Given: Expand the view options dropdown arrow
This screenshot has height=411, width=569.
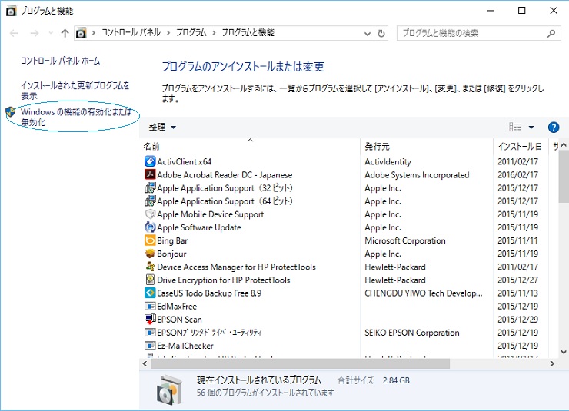Looking at the screenshot, I should click(x=531, y=128).
